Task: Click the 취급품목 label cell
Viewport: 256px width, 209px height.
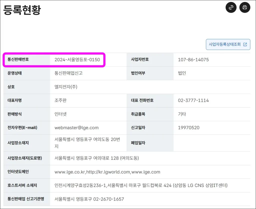Action: point(150,114)
